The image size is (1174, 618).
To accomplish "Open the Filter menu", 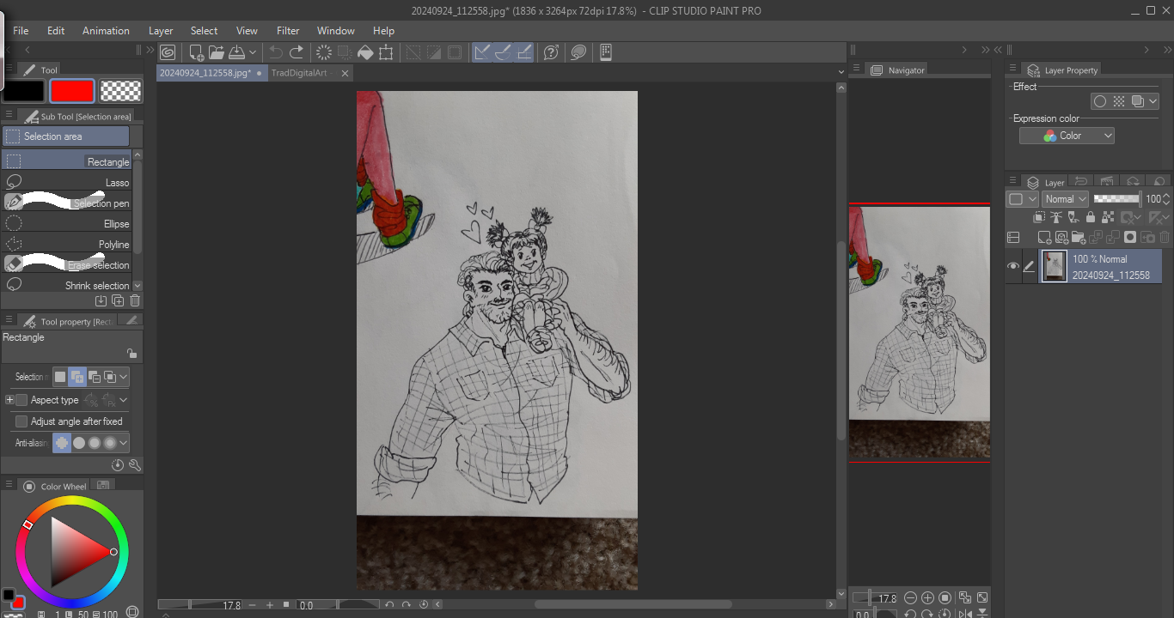I will pyautogui.click(x=288, y=31).
